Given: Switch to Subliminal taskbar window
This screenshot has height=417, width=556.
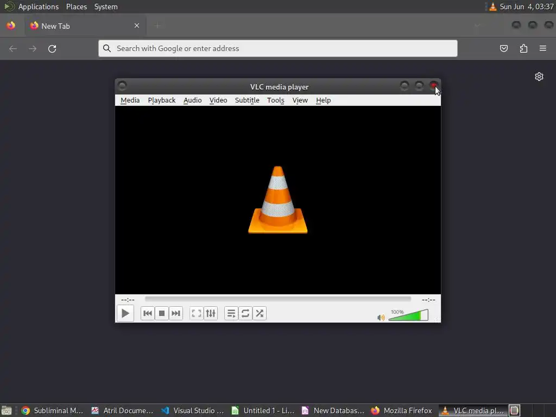Looking at the screenshot, I should click(52, 410).
